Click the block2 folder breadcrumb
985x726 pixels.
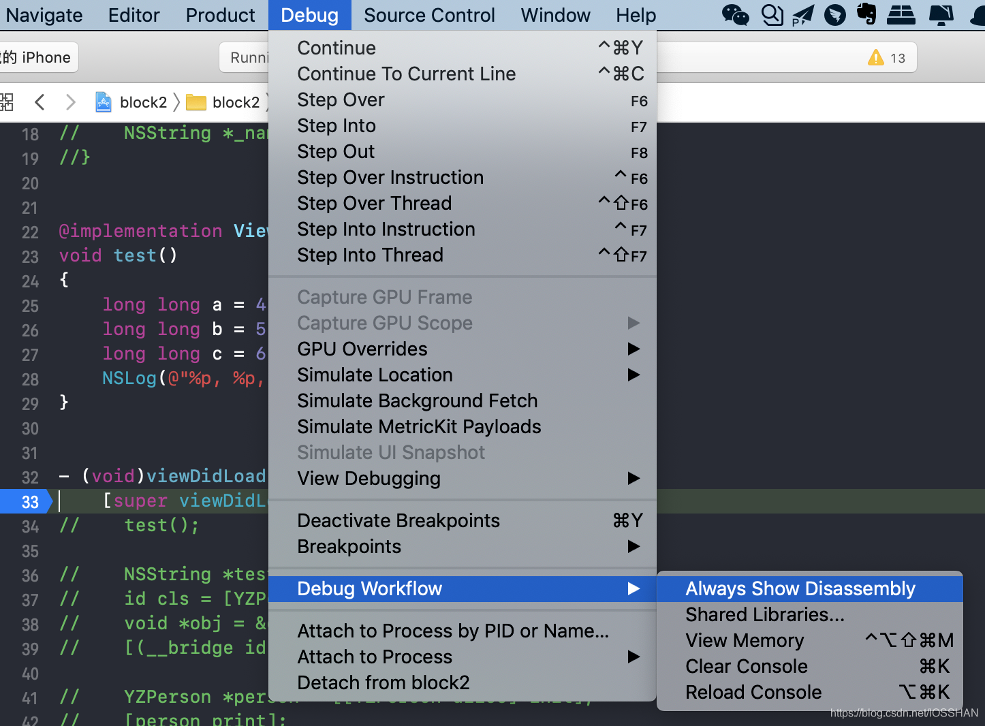point(236,102)
